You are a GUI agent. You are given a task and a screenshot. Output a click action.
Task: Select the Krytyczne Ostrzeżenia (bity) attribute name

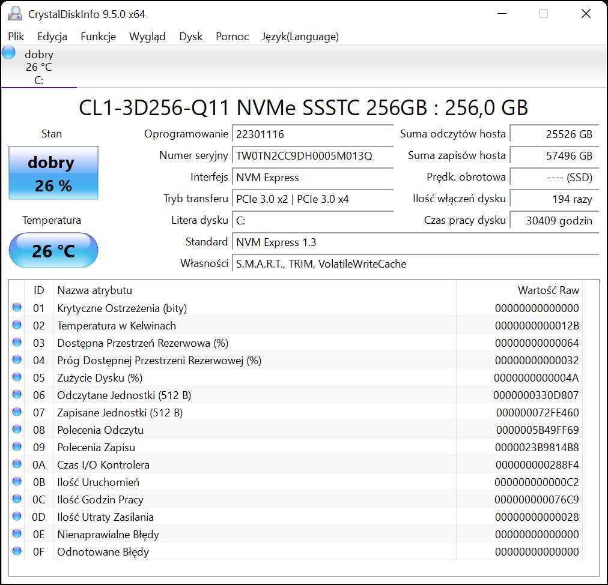pyautogui.click(x=122, y=308)
